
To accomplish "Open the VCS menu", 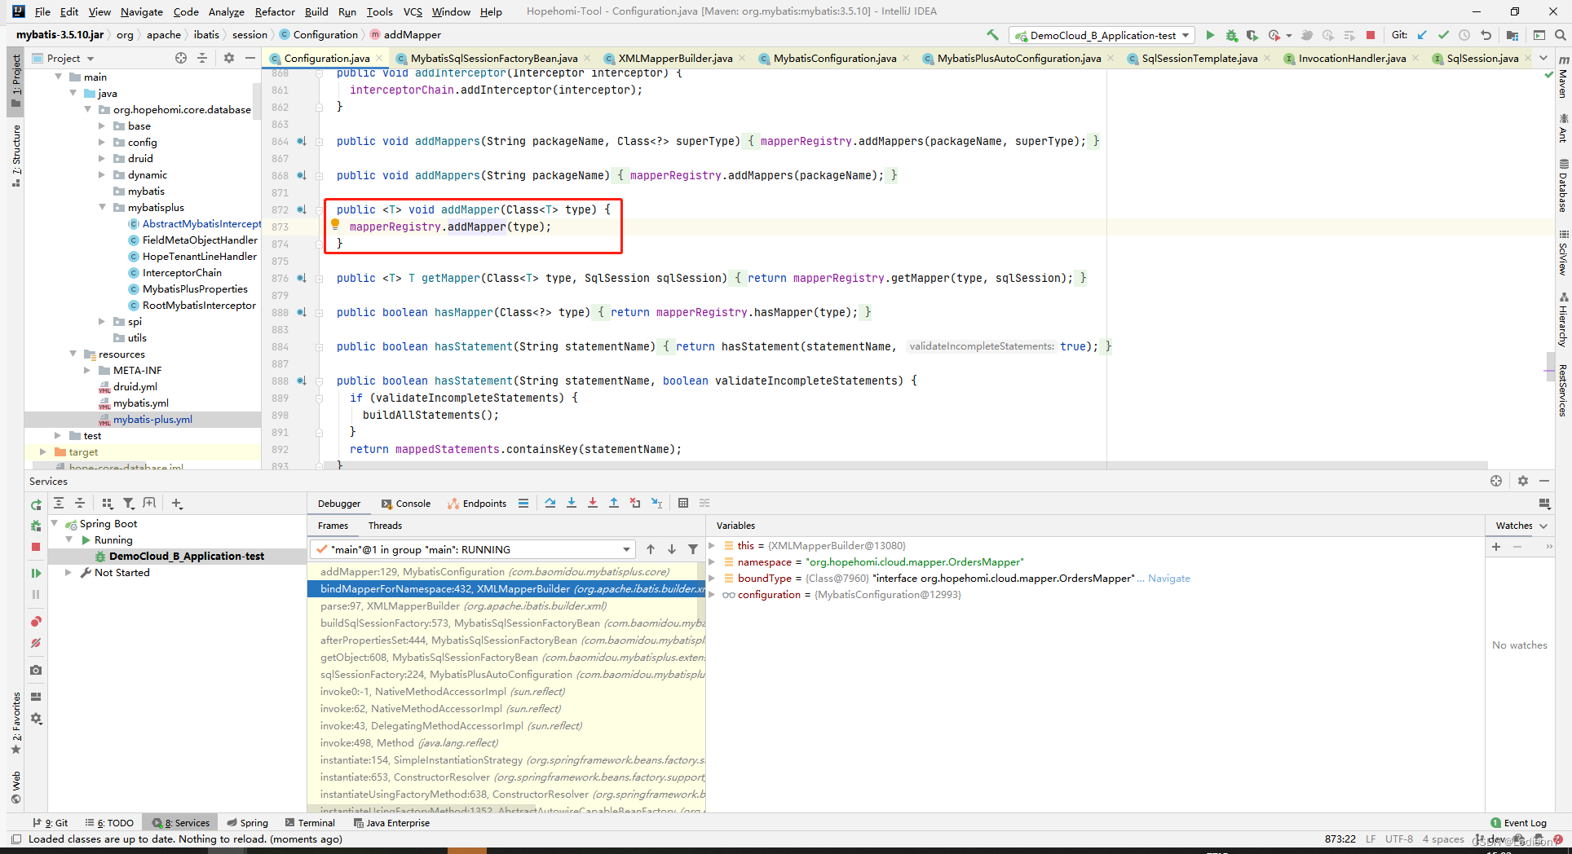I will coord(413,11).
